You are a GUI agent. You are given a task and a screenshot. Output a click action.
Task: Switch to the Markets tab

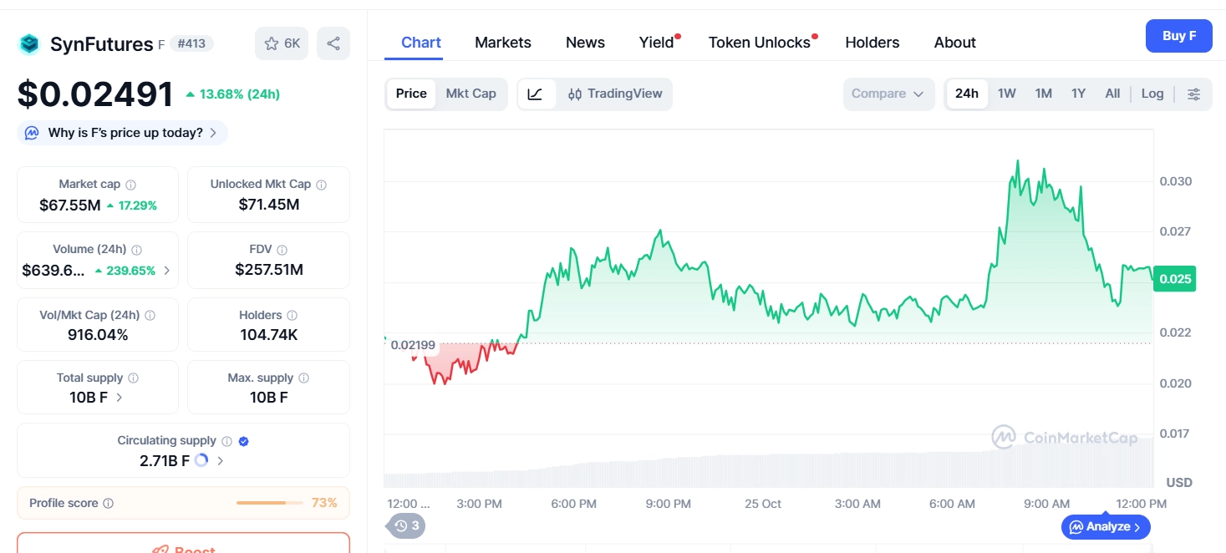click(502, 42)
